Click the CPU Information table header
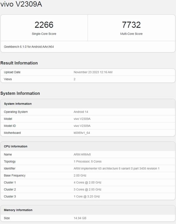 [x=16, y=146]
